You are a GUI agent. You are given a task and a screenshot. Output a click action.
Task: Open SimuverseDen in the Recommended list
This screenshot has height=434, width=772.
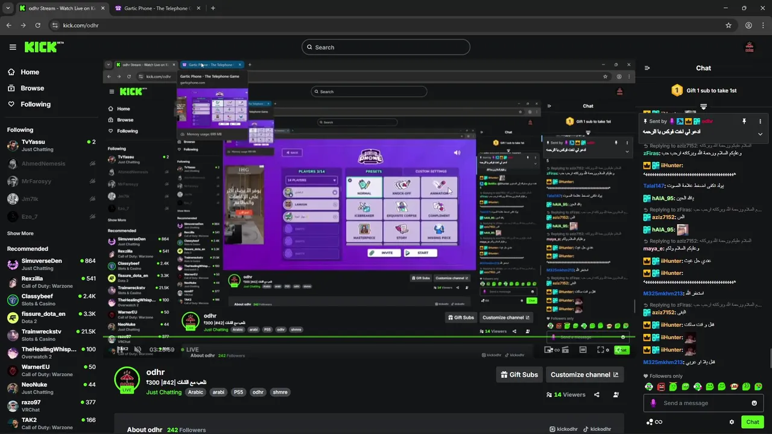51,264
